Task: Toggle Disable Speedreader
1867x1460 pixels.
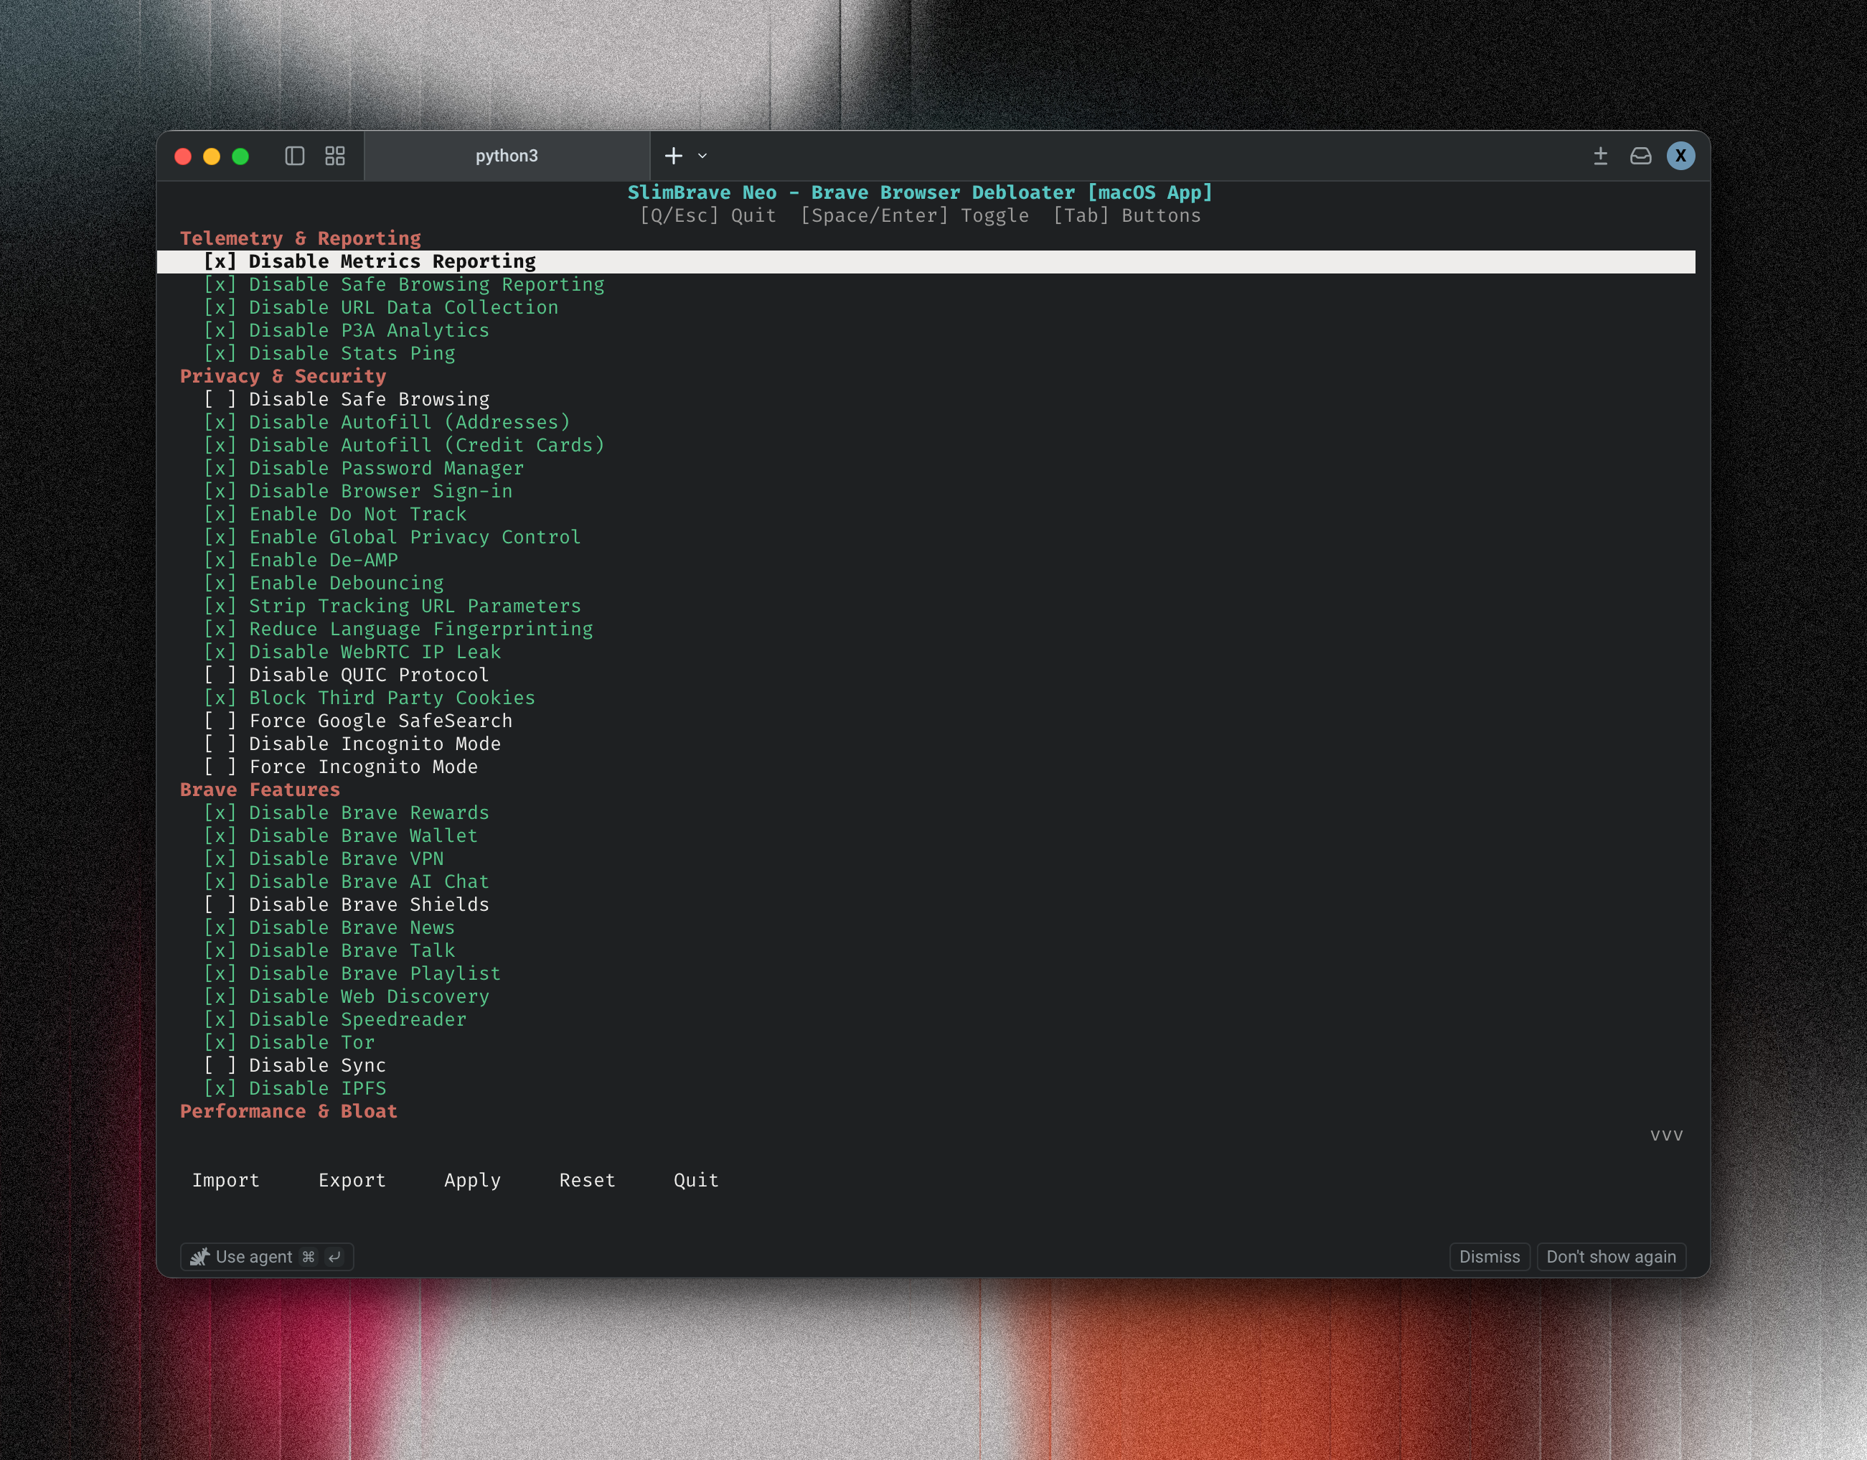Action: pos(335,1021)
